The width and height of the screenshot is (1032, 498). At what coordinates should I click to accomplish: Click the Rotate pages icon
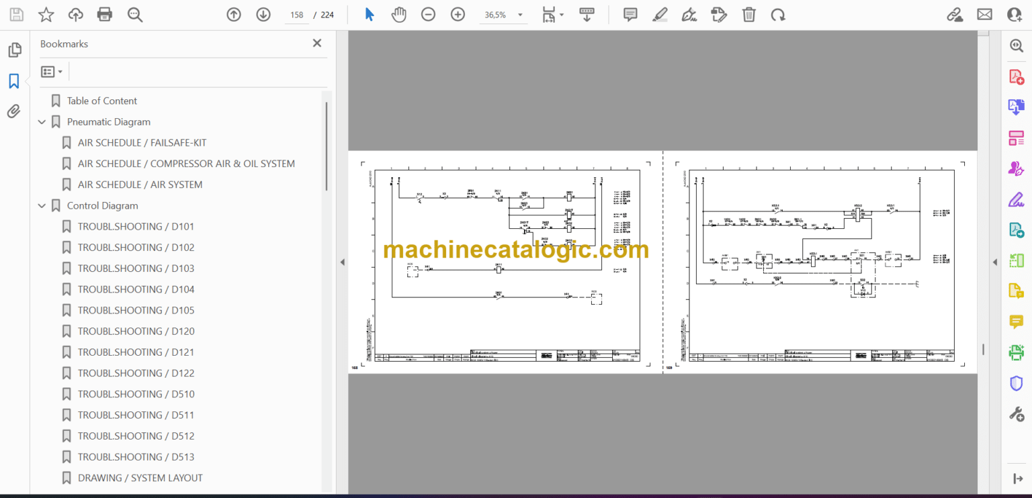(778, 14)
